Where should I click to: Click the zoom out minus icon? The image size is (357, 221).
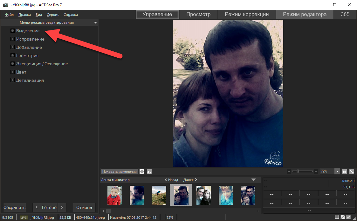[x=289, y=172]
